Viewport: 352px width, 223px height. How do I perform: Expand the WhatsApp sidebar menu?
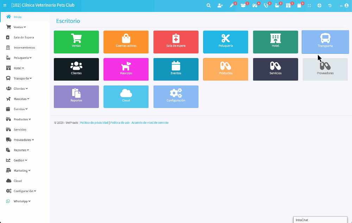tap(22, 201)
